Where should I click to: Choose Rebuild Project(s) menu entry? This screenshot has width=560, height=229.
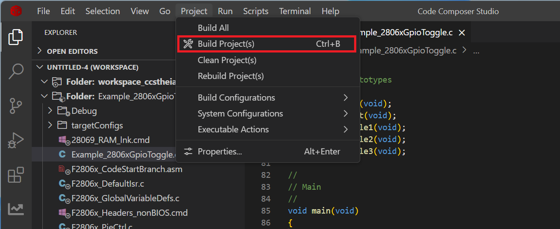(x=268, y=76)
